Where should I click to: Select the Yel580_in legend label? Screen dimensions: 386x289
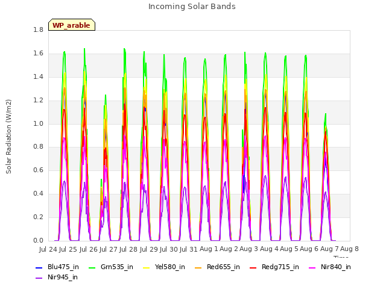click(x=170, y=267)
